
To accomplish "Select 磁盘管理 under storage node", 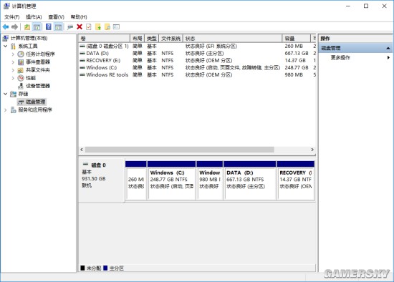I will pyautogui.click(x=35, y=102).
